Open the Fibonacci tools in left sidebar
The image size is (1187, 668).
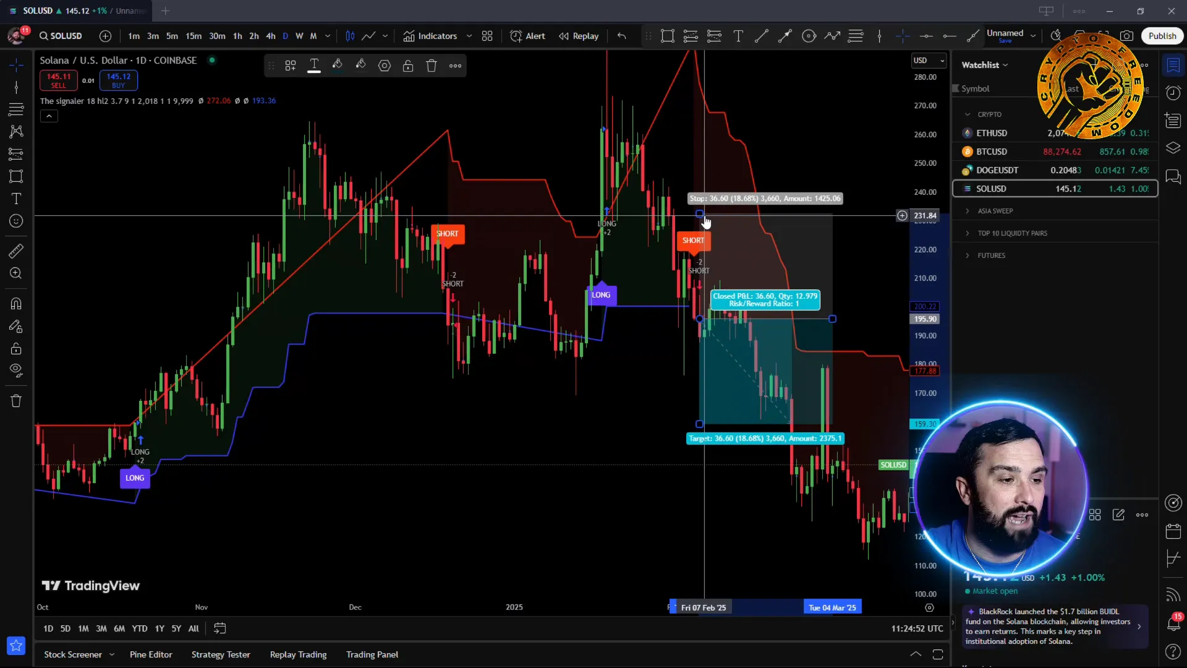tap(17, 109)
